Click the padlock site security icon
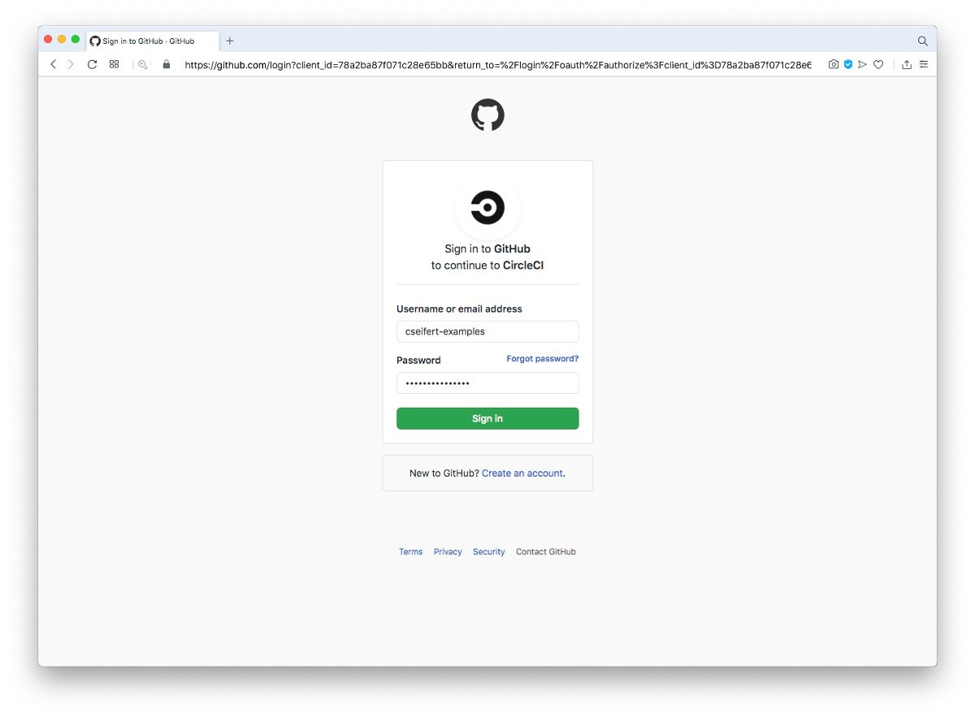The image size is (975, 717). pyautogui.click(x=167, y=64)
